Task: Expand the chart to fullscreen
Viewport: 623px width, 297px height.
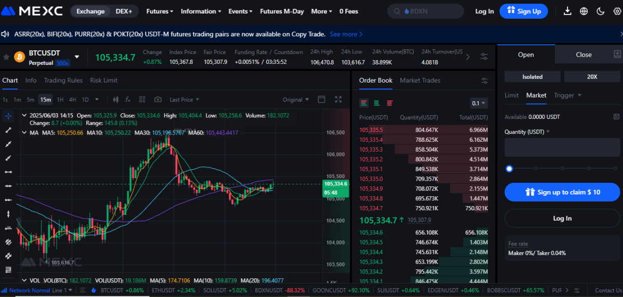Action: 338,99
